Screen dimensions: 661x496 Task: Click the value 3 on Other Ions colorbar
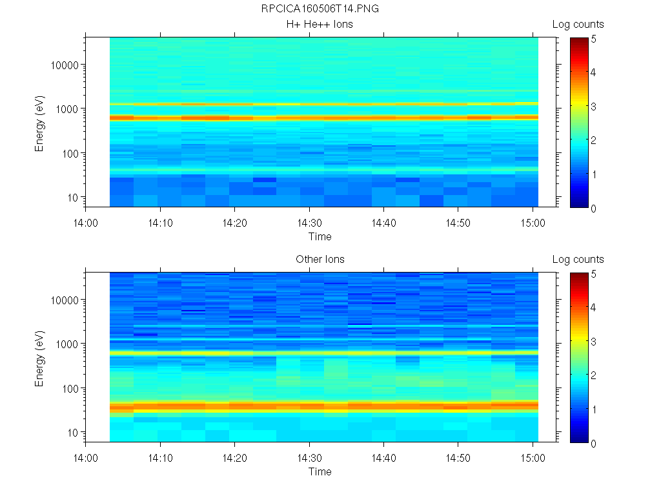coord(594,342)
